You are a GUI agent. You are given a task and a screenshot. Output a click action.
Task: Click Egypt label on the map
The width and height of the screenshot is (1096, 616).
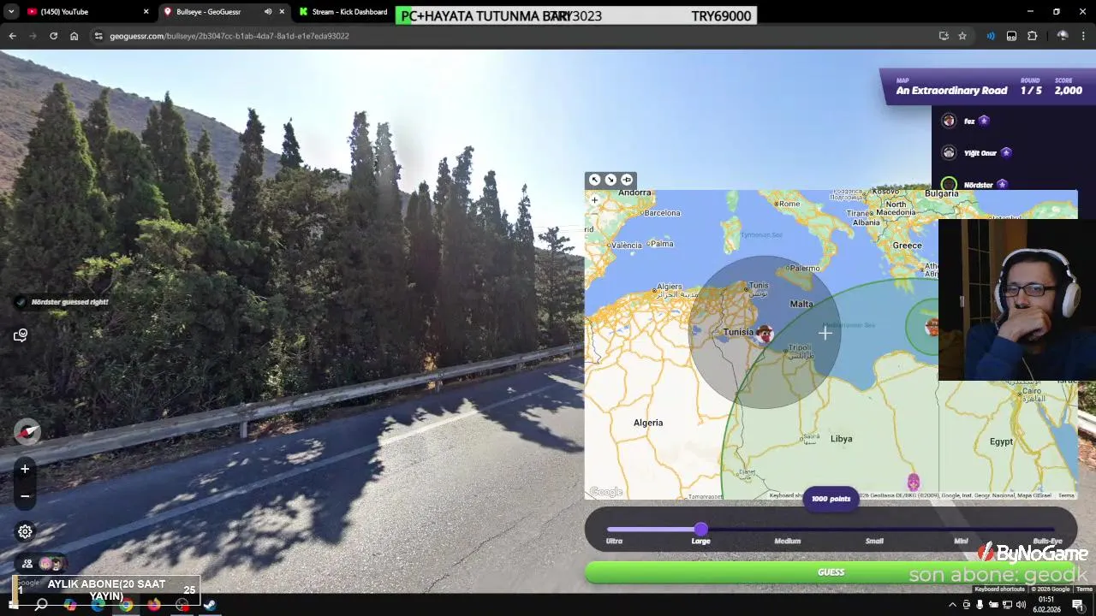(x=1001, y=441)
